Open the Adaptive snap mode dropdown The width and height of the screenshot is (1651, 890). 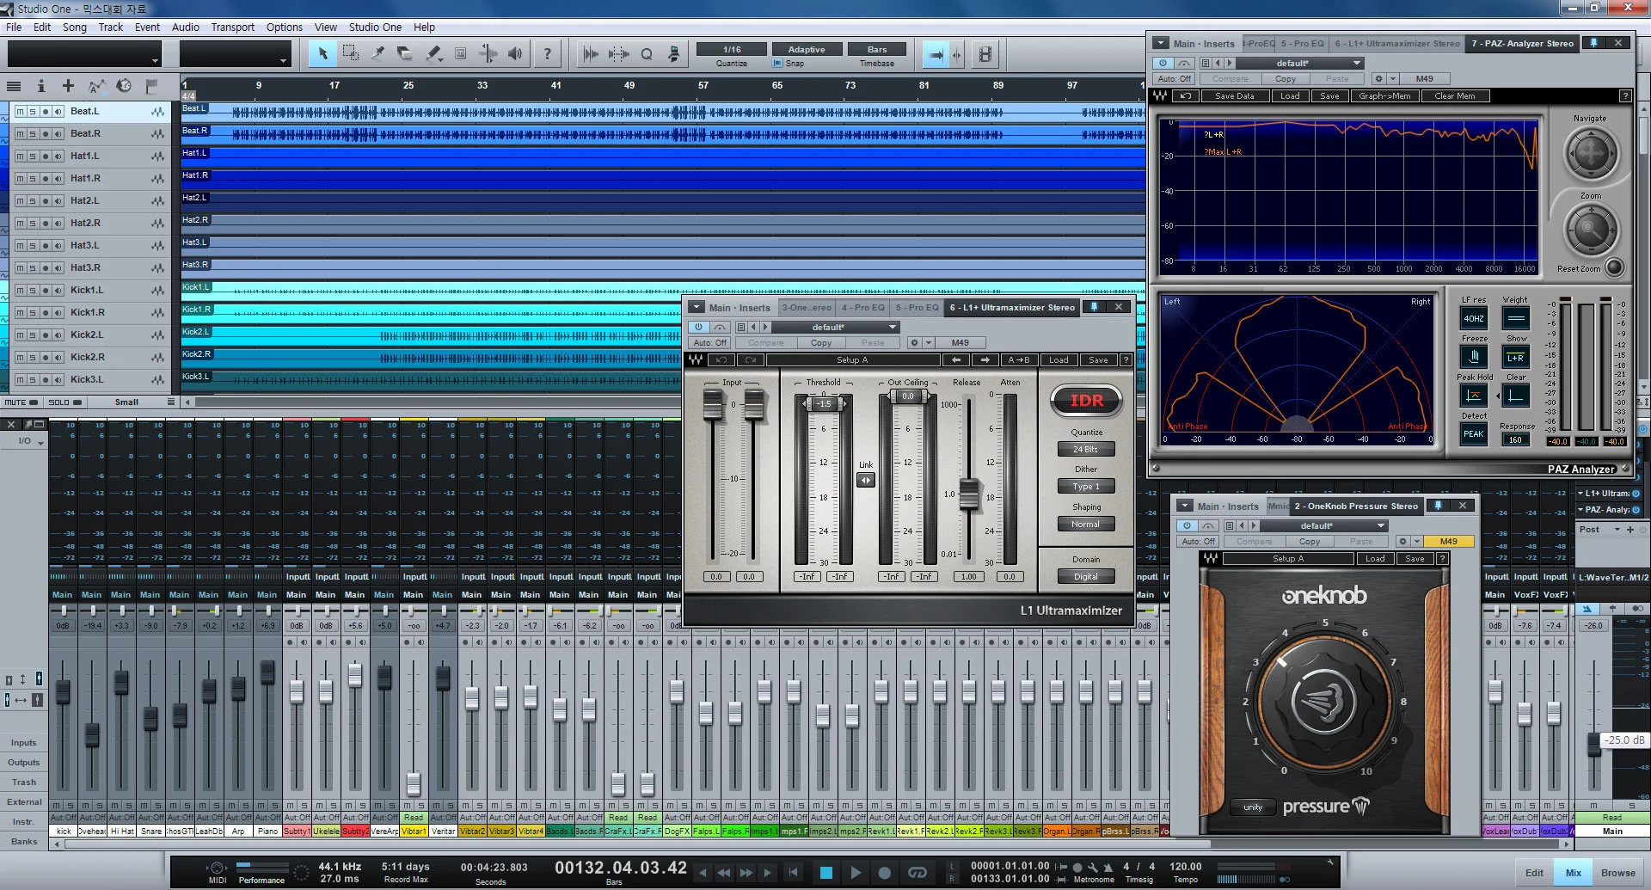point(807,49)
